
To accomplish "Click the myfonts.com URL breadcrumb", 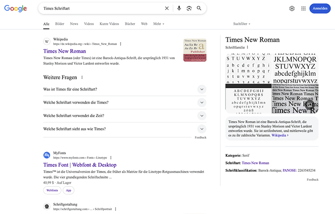I will point(80,158).
